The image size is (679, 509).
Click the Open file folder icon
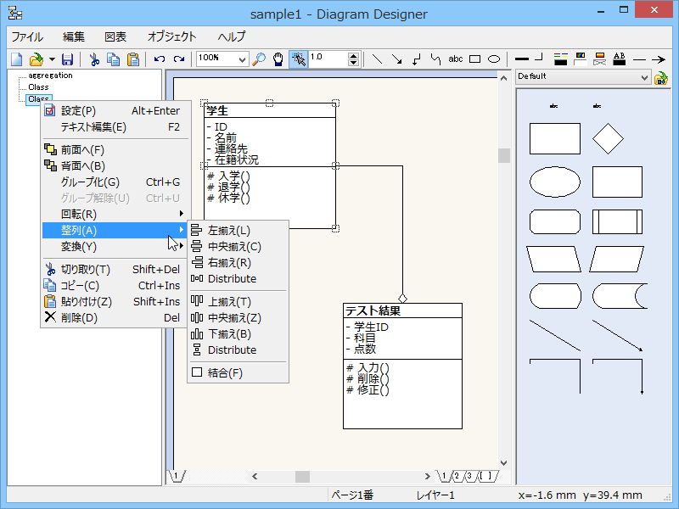pos(36,59)
